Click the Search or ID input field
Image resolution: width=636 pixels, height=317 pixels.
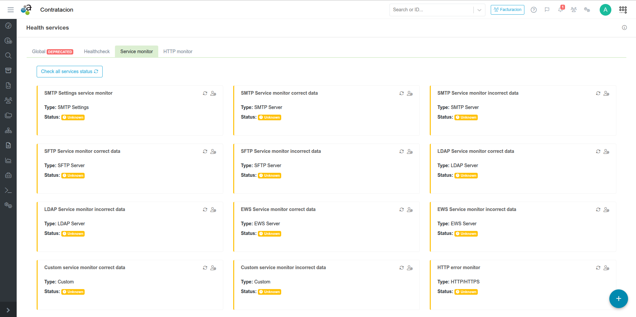coord(431,10)
